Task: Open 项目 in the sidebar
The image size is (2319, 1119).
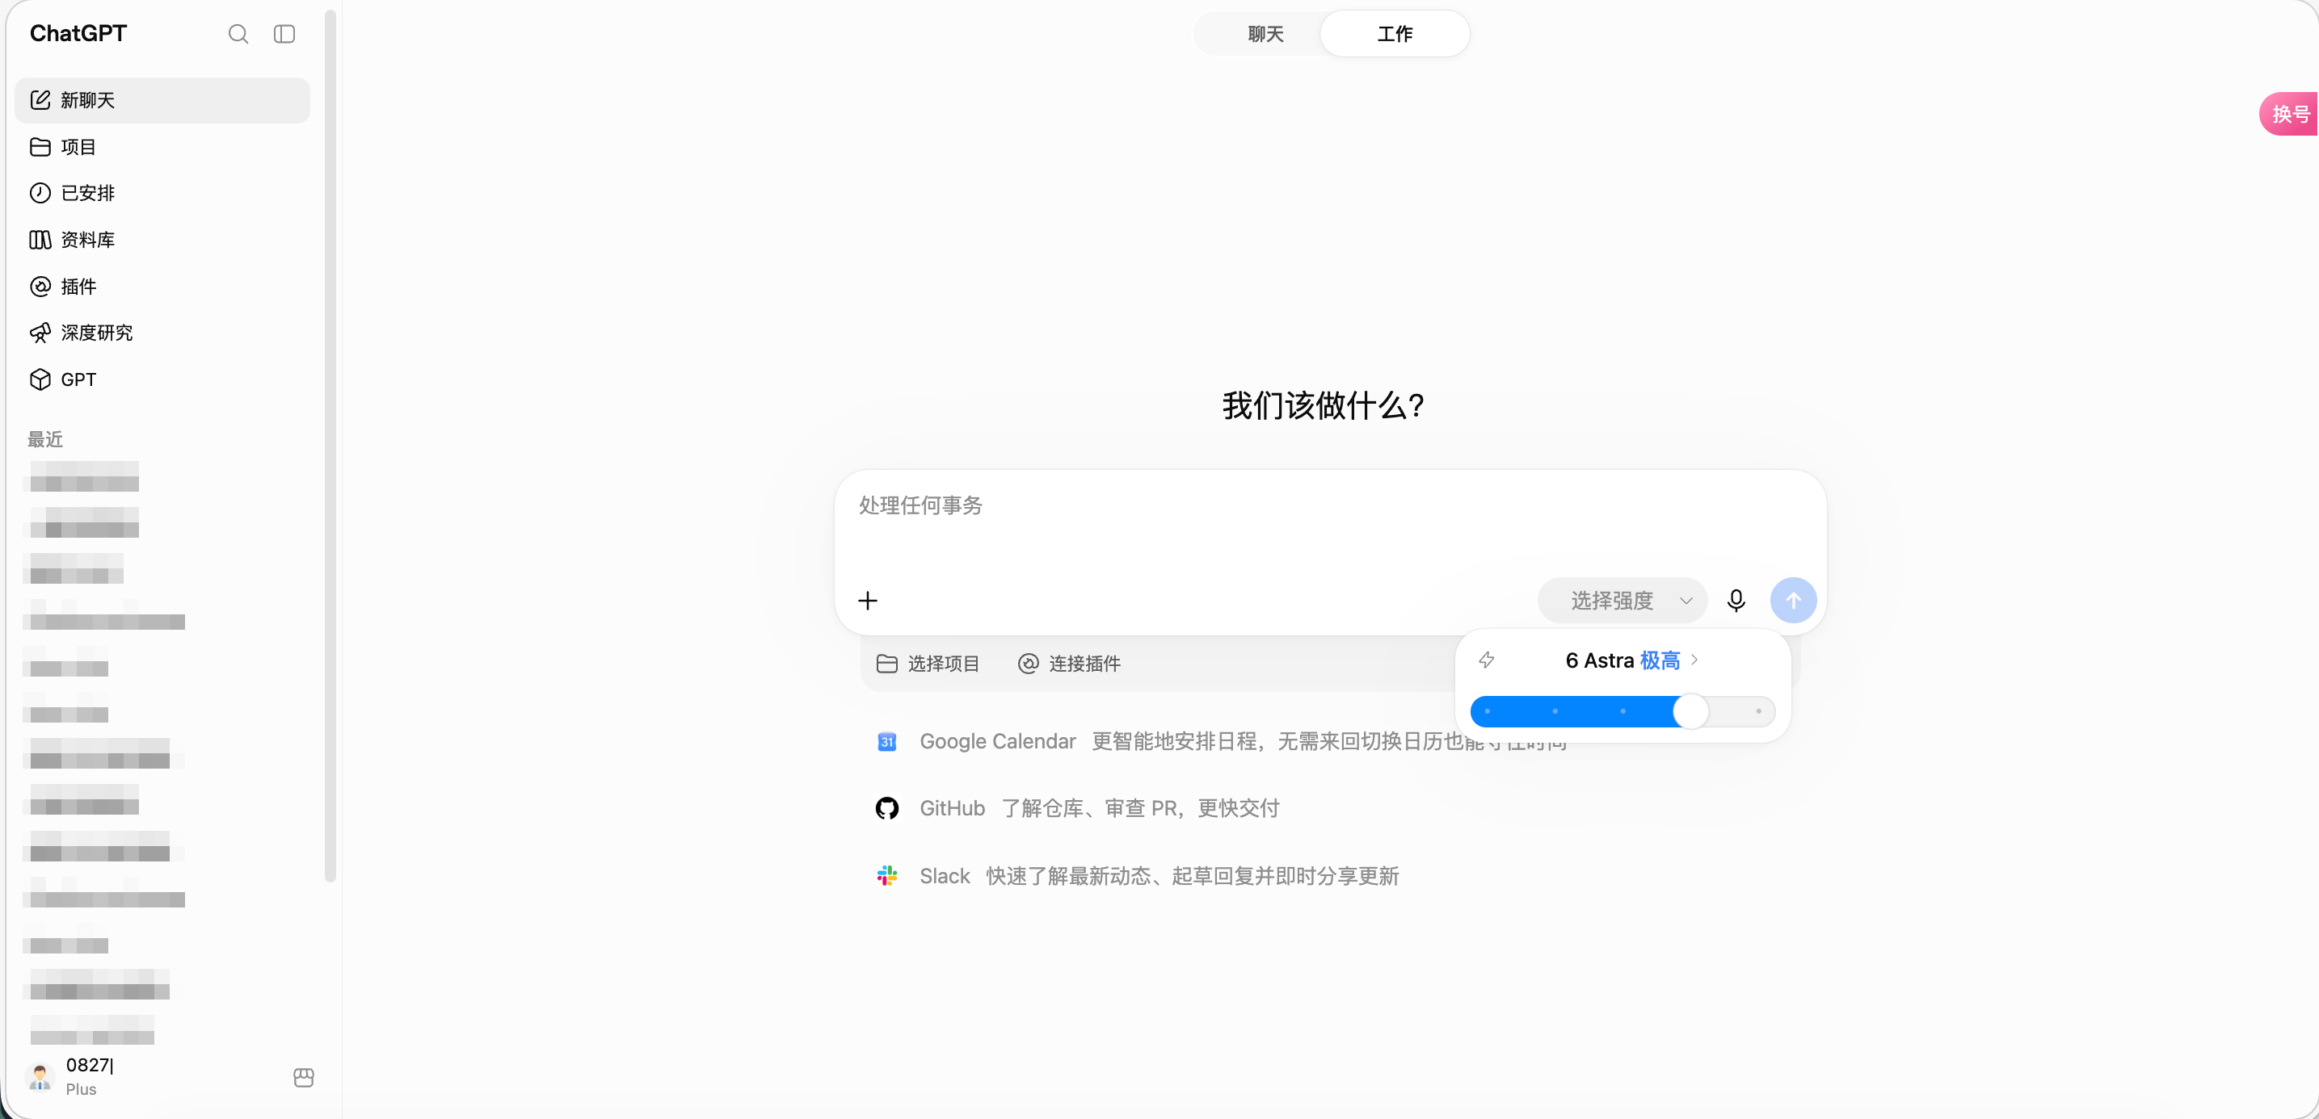Action: pos(162,147)
